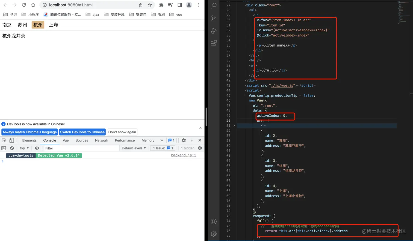This screenshot has width=413, height=241.
Task: Open DevTools settings gear
Action: (184, 140)
